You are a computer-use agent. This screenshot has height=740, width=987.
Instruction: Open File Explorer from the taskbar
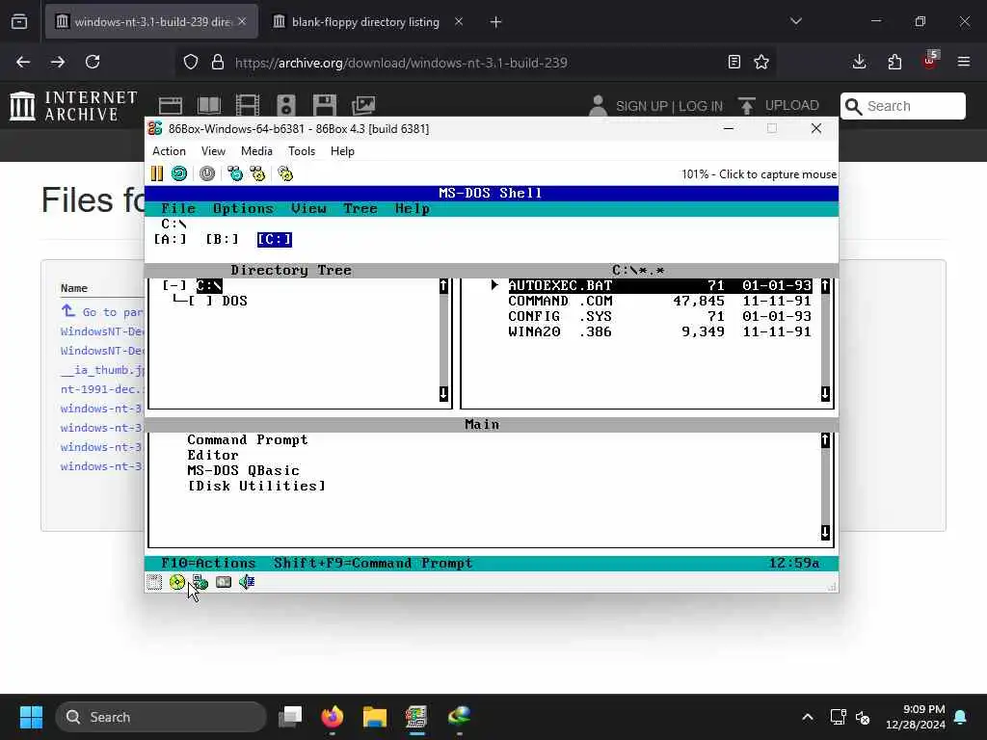(x=375, y=717)
